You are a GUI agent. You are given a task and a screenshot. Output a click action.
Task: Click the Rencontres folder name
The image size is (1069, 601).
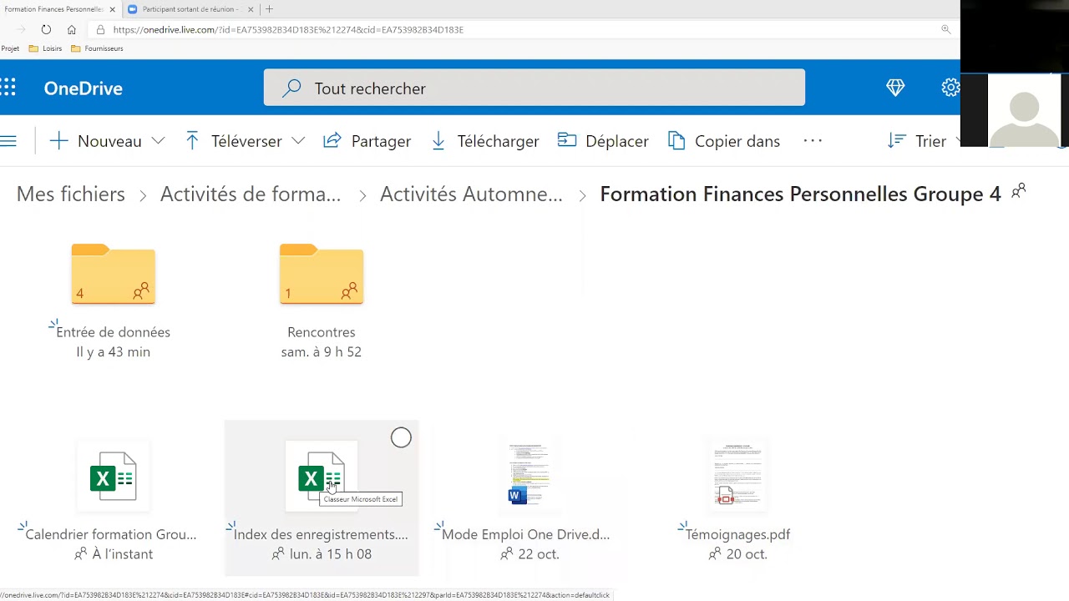tap(322, 332)
